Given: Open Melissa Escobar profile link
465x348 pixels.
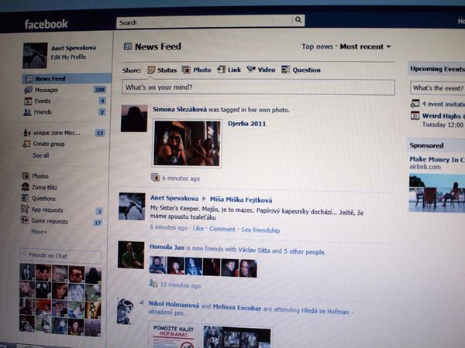Looking at the screenshot, I should (237, 307).
